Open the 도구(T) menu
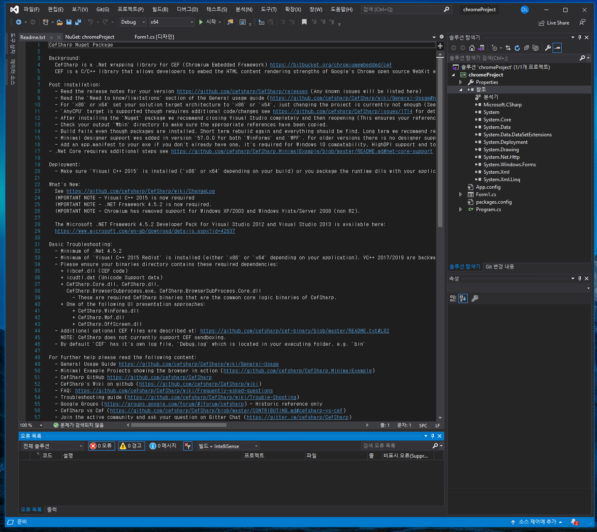This screenshot has width=597, height=532. pyautogui.click(x=269, y=9)
